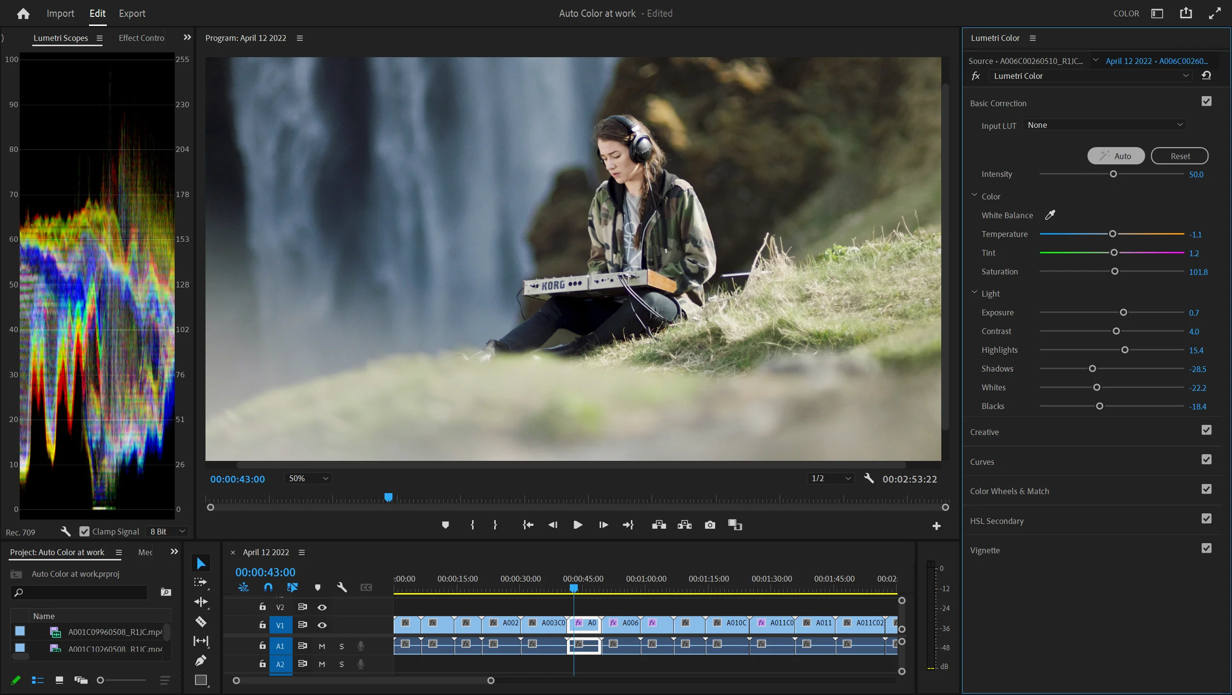This screenshot has height=695, width=1232.
Task: Disable the Clamp Signal checkbox
Action: coord(84,531)
